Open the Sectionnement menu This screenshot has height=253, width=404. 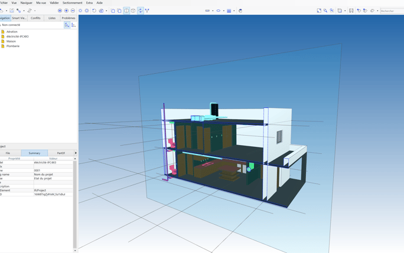tap(73, 3)
